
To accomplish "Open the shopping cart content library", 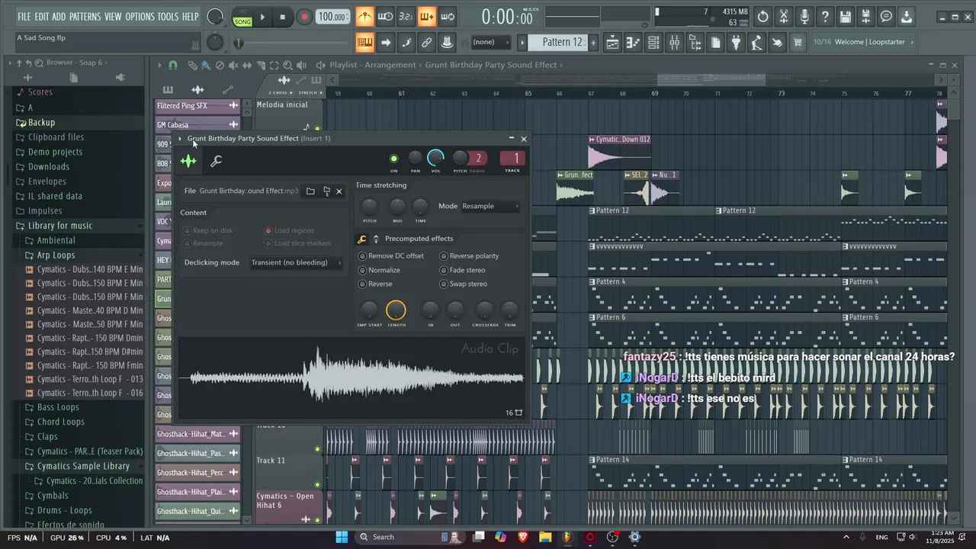I will (798, 43).
